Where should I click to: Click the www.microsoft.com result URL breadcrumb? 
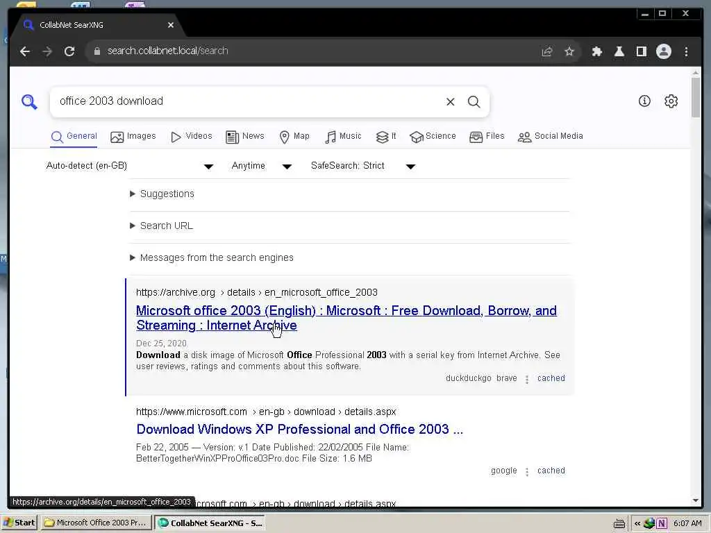tap(266, 412)
